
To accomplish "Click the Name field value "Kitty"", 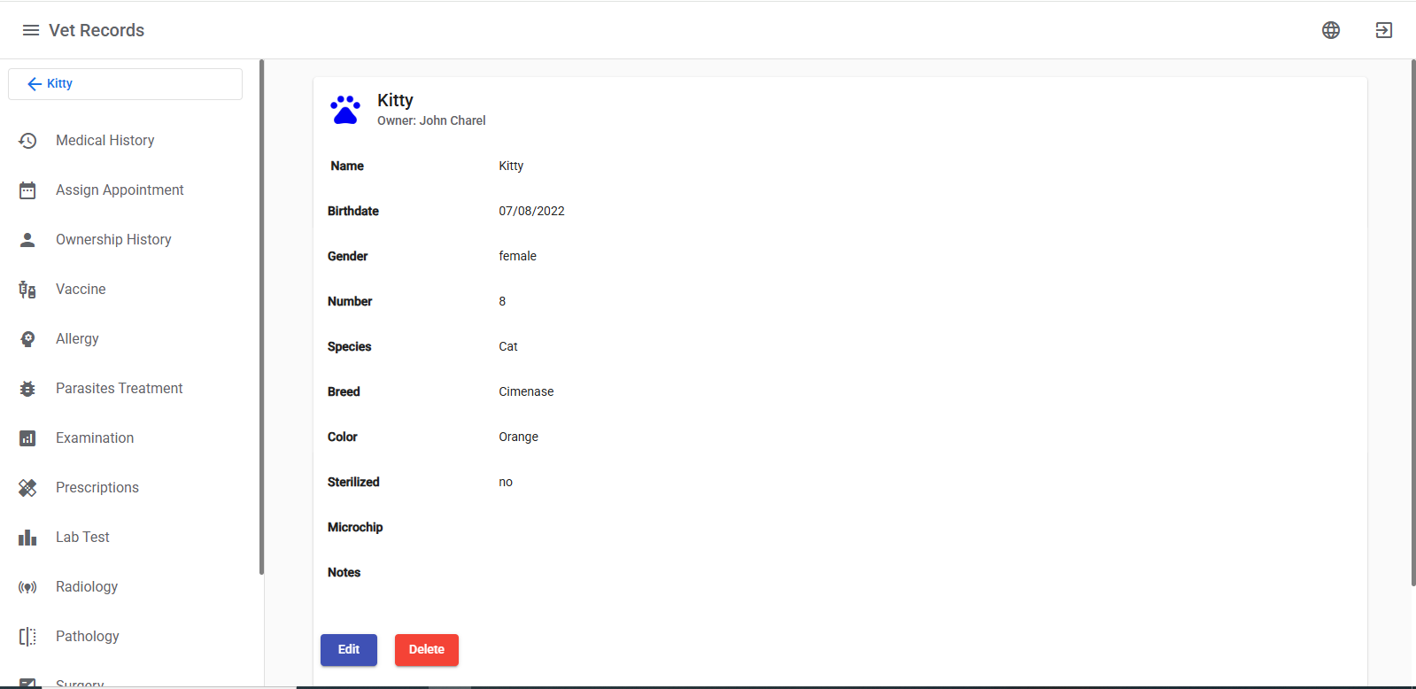I will pos(511,166).
